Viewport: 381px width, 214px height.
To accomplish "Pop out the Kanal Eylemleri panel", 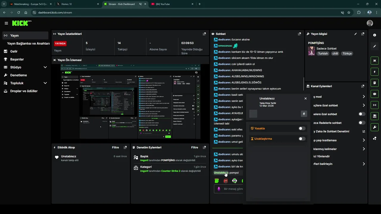I will (x=363, y=86).
